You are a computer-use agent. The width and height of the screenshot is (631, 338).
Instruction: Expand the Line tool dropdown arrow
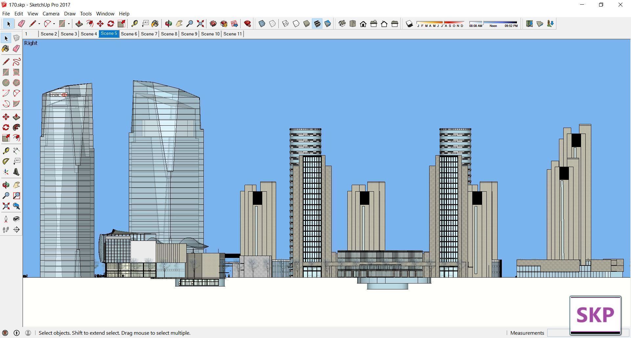(x=39, y=24)
